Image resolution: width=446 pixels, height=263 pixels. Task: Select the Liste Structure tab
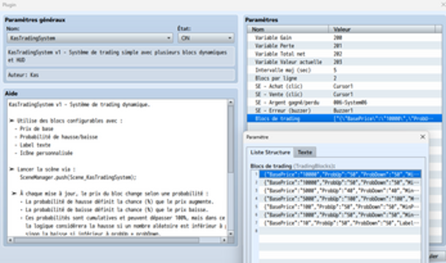(270, 152)
